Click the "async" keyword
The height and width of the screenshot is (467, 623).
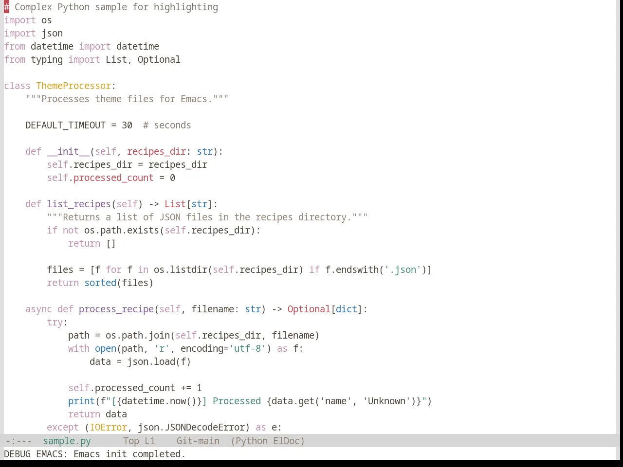point(38,309)
